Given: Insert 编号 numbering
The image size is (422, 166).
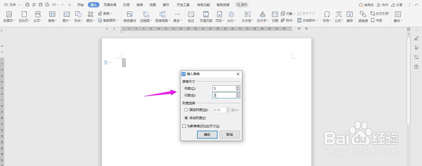Looking at the screenshot, I should click(x=350, y=17).
